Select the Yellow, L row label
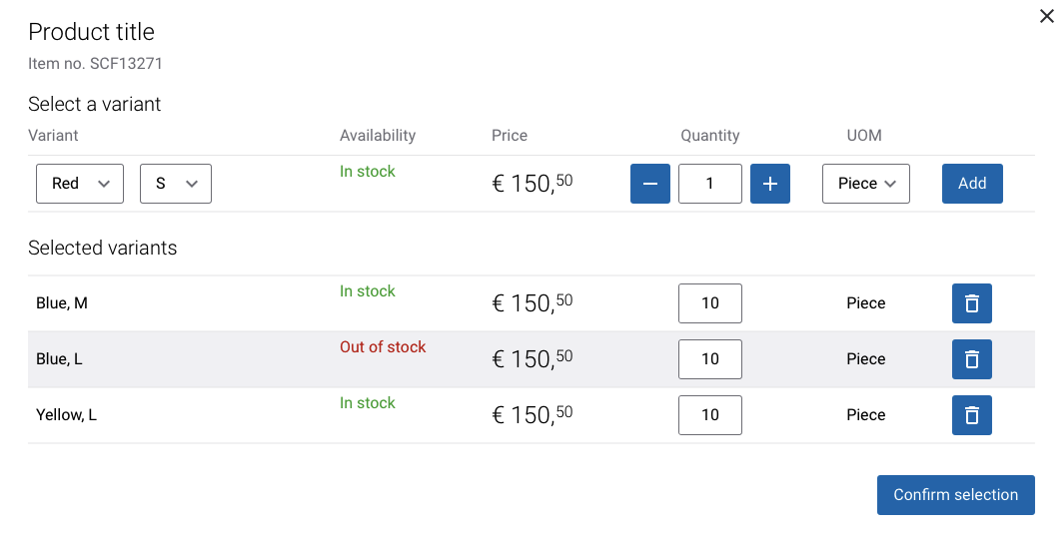Image resolution: width=1063 pixels, height=543 pixels. (x=66, y=415)
